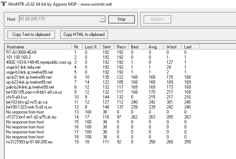This screenshot has height=159, width=236.
Task: Open the Options dialog
Action: pyautogui.click(x=157, y=19)
